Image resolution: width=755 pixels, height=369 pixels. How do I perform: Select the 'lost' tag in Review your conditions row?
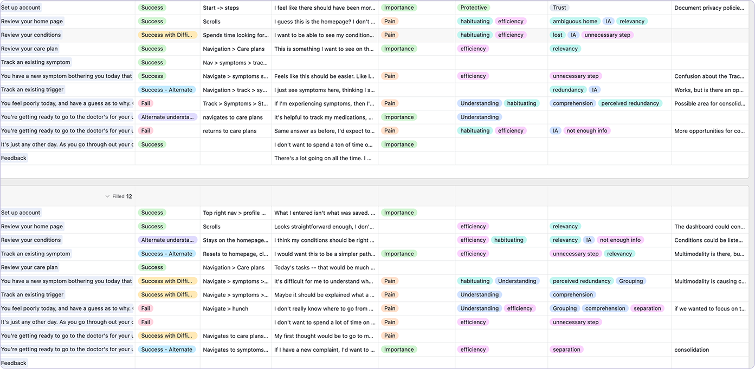(557, 35)
